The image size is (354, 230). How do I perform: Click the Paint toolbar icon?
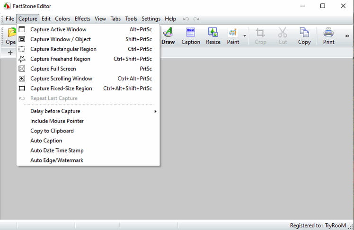pyautogui.click(x=233, y=35)
